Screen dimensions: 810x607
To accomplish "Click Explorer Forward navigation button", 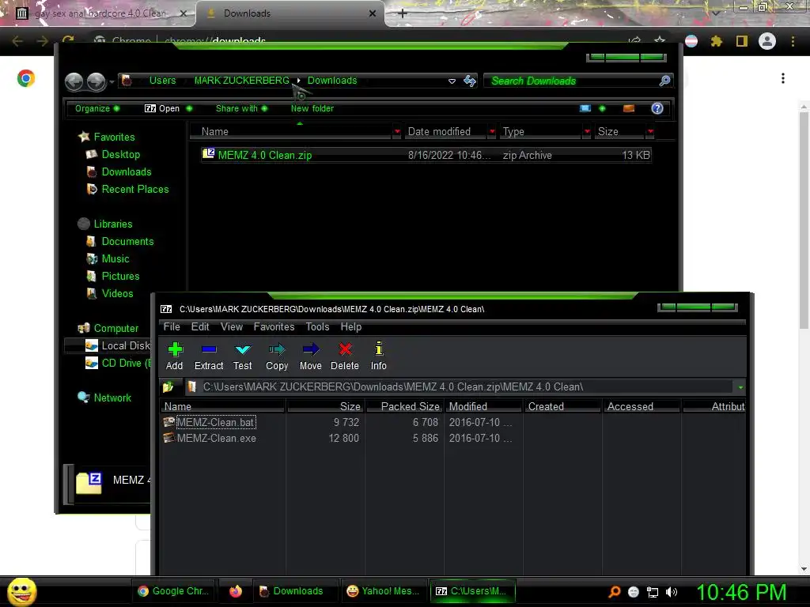I will coord(96,81).
